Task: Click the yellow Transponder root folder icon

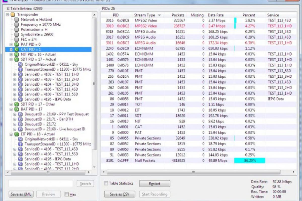Action: (x=13, y=15)
